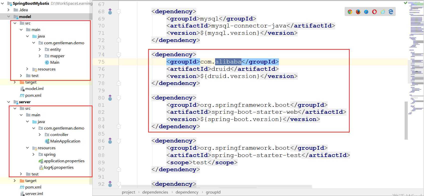Click 'mysql-connector-java' artifactId text
The width and height of the screenshot is (424, 196).
tap(249, 26)
